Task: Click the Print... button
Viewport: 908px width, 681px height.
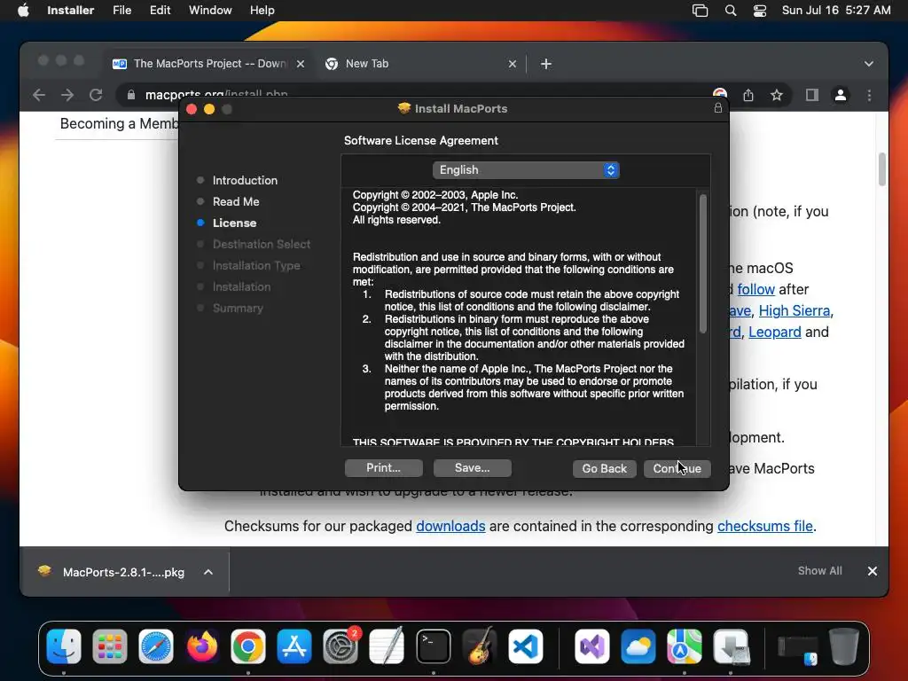Action: (383, 468)
